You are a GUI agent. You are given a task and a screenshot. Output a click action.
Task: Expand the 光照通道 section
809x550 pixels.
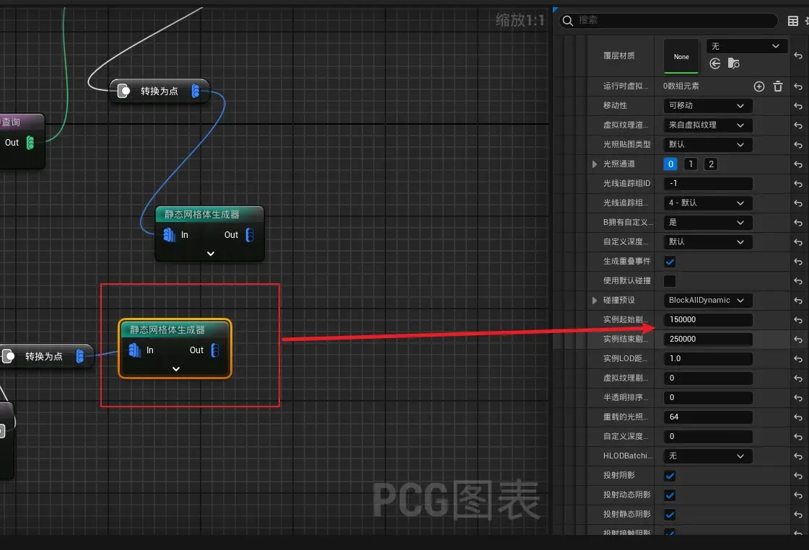pos(595,164)
